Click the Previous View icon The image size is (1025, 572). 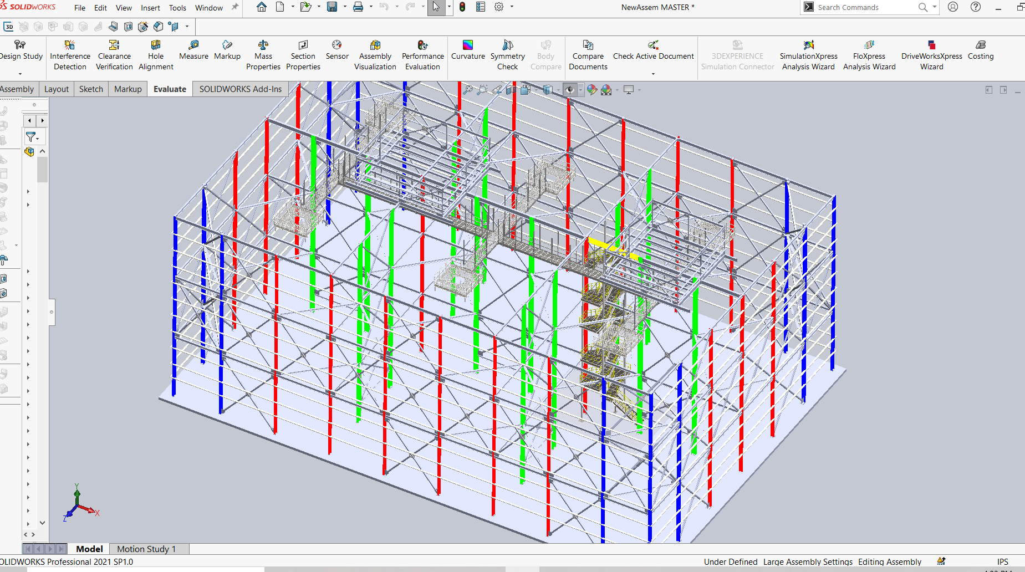(497, 89)
